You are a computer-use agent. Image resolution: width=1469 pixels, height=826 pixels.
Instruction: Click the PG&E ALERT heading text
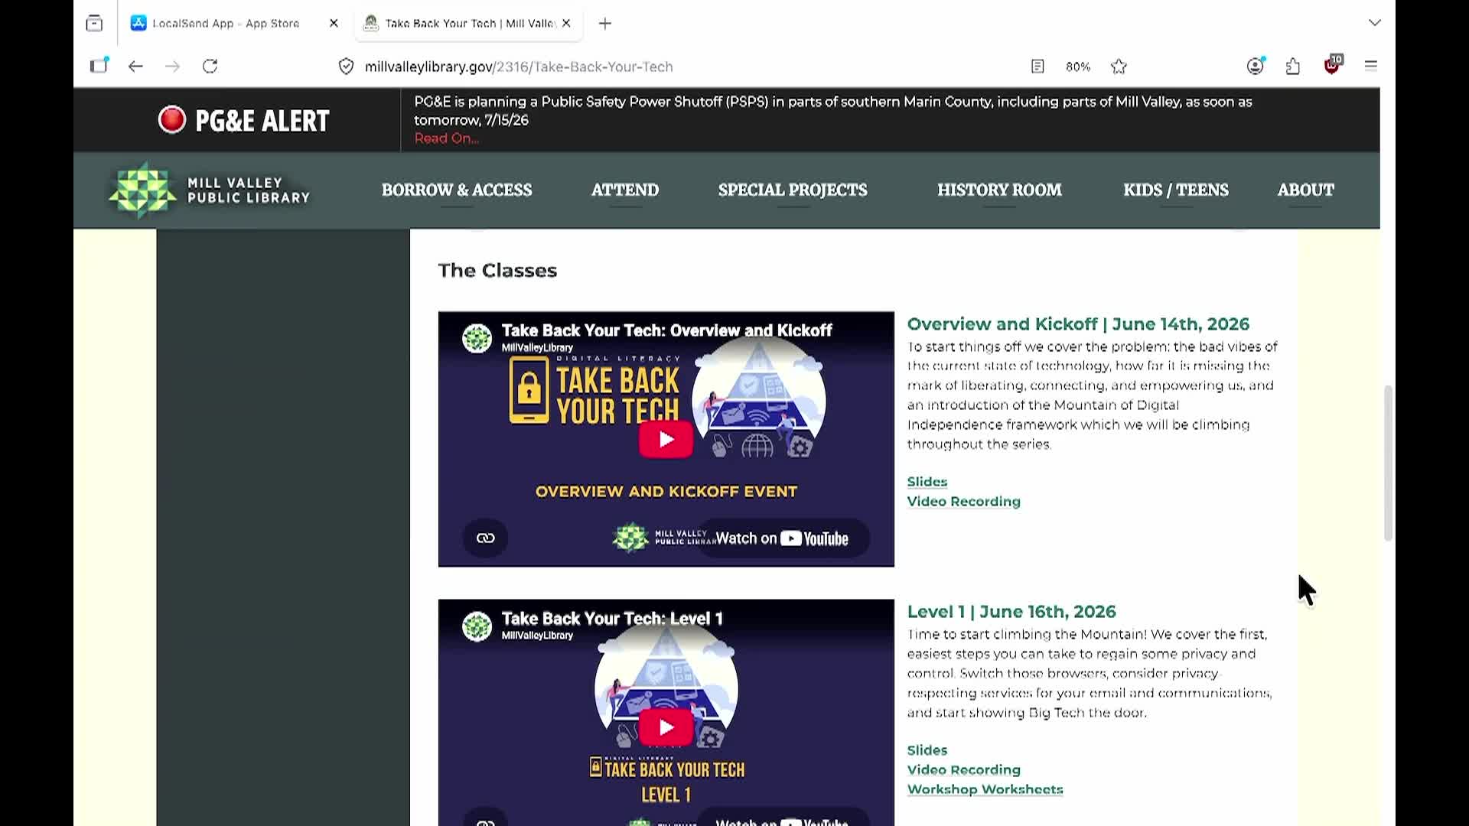point(262,120)
